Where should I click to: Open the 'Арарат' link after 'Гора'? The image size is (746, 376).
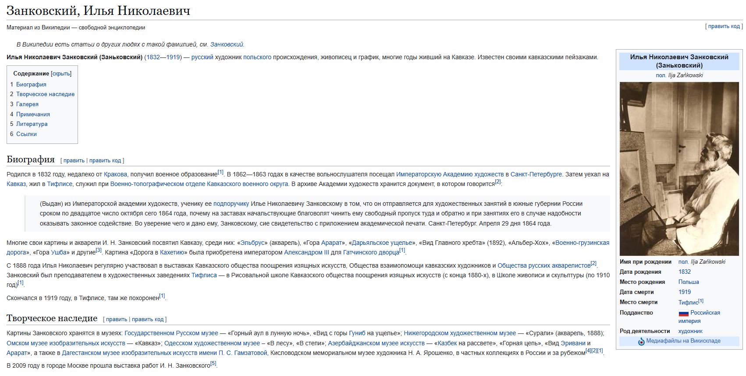[x=331, y=243]
